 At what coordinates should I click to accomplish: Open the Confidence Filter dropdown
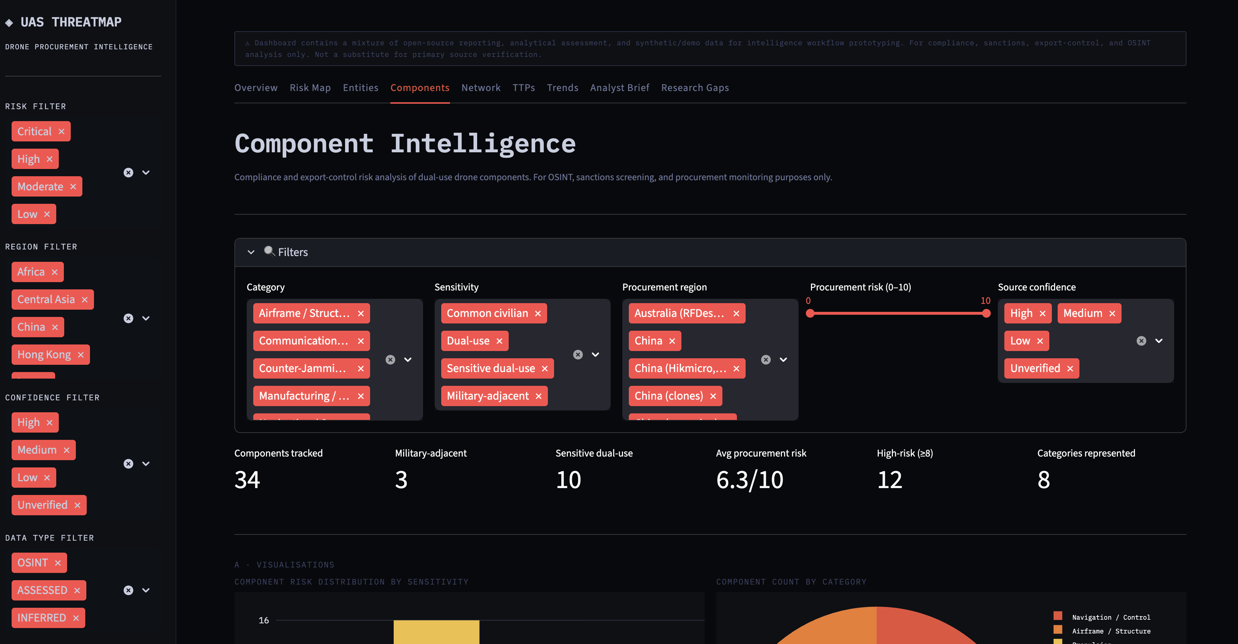[146, 464]
